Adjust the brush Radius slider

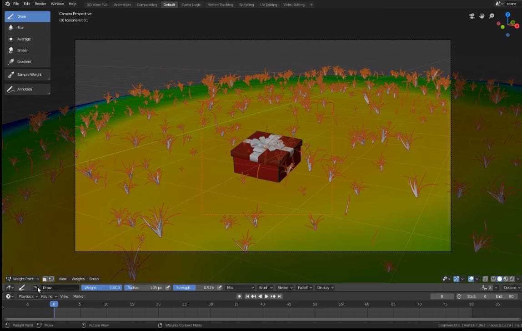coord(145,288)
